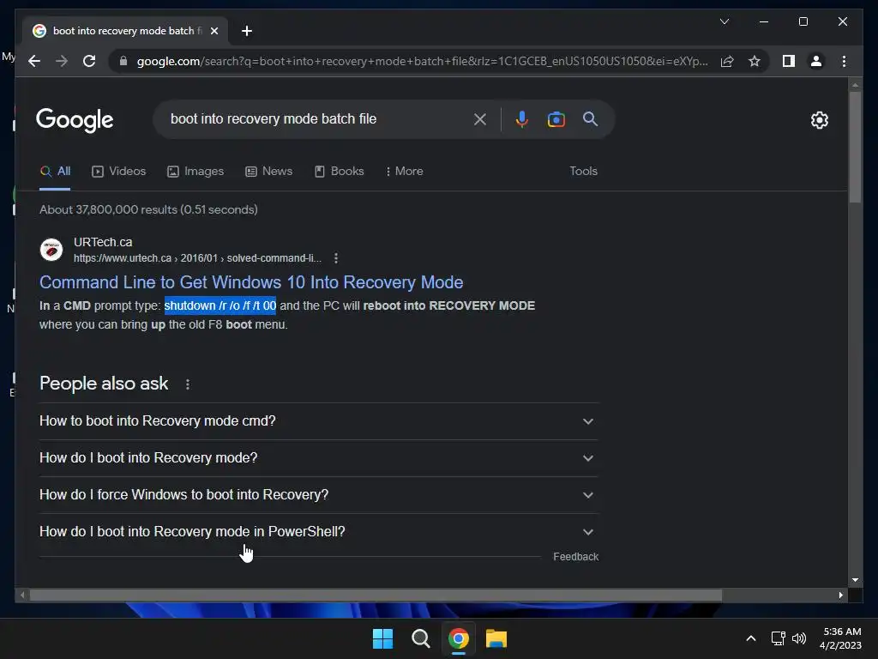Open the taskbar clock and date
The width and height of the screenshot is (878, 659).
tap(840, 638)
